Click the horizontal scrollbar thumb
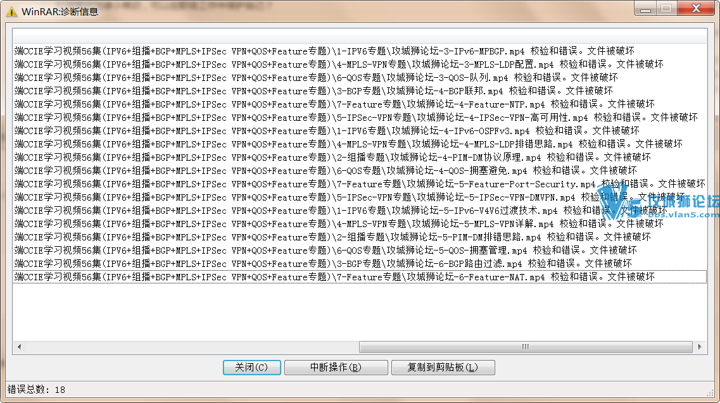The height and width of the screenshot is (403, 720). tap(526, 347)
